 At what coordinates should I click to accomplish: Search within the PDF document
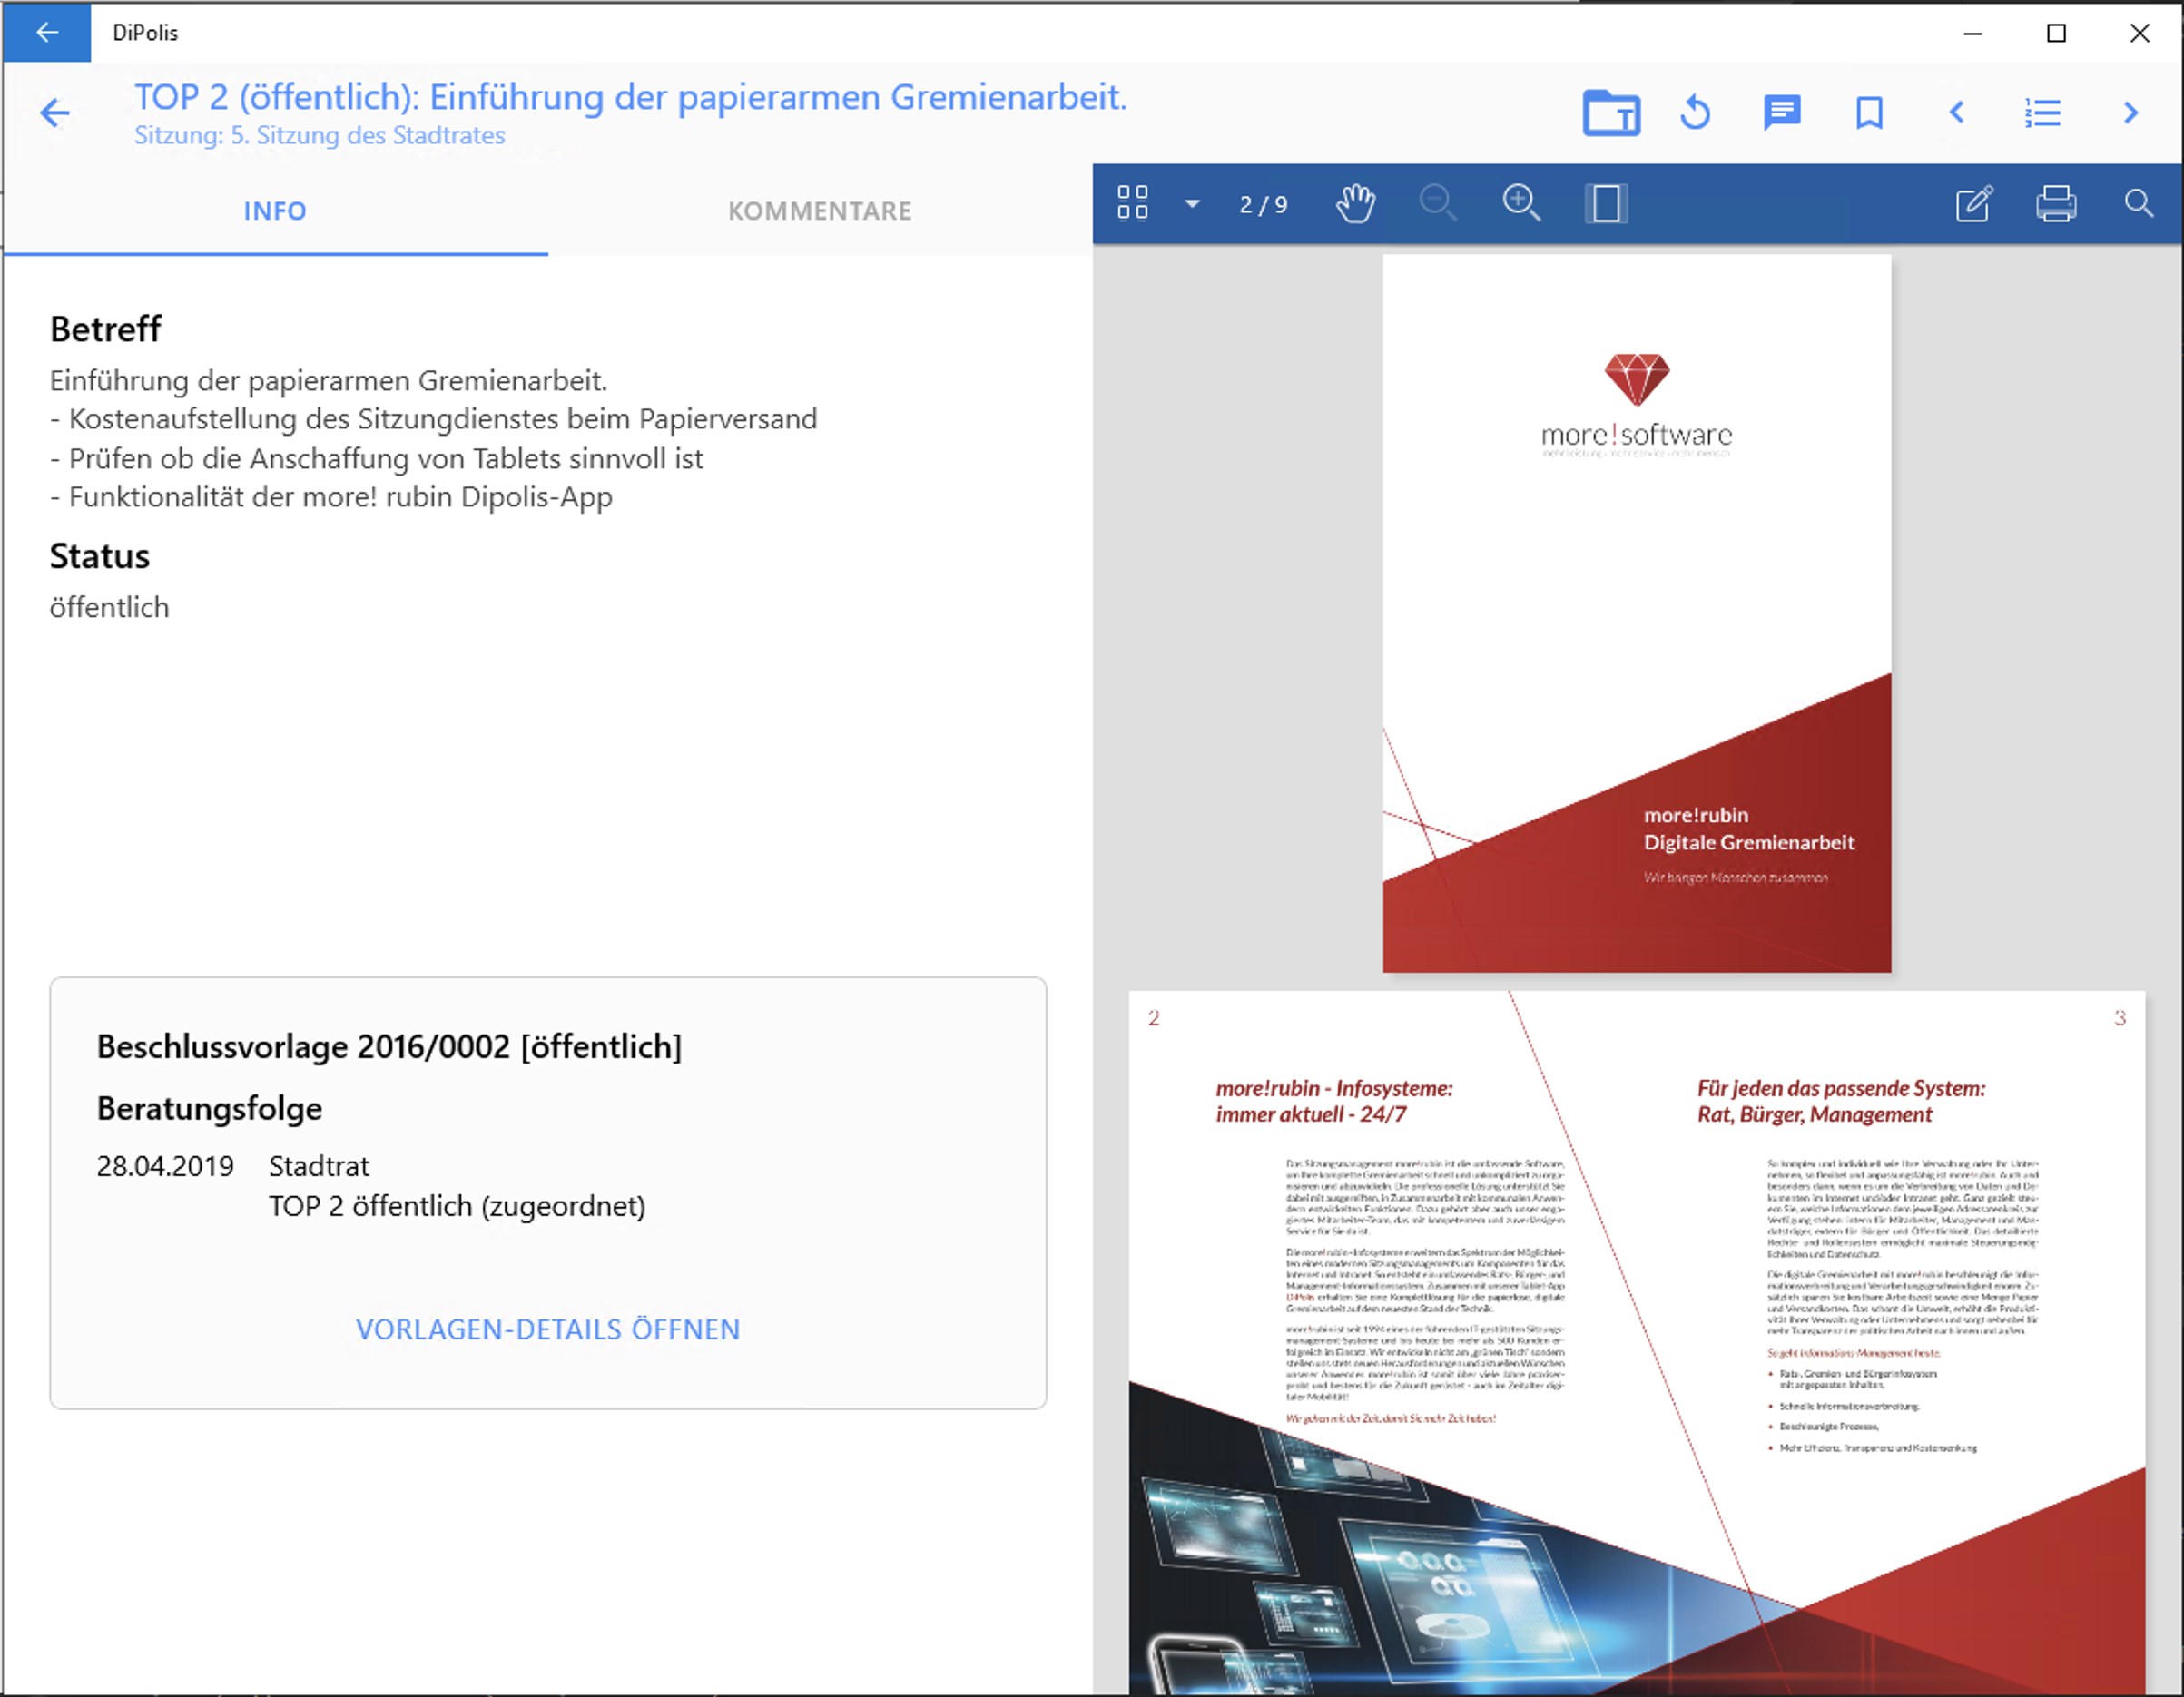pos(2138,204)
